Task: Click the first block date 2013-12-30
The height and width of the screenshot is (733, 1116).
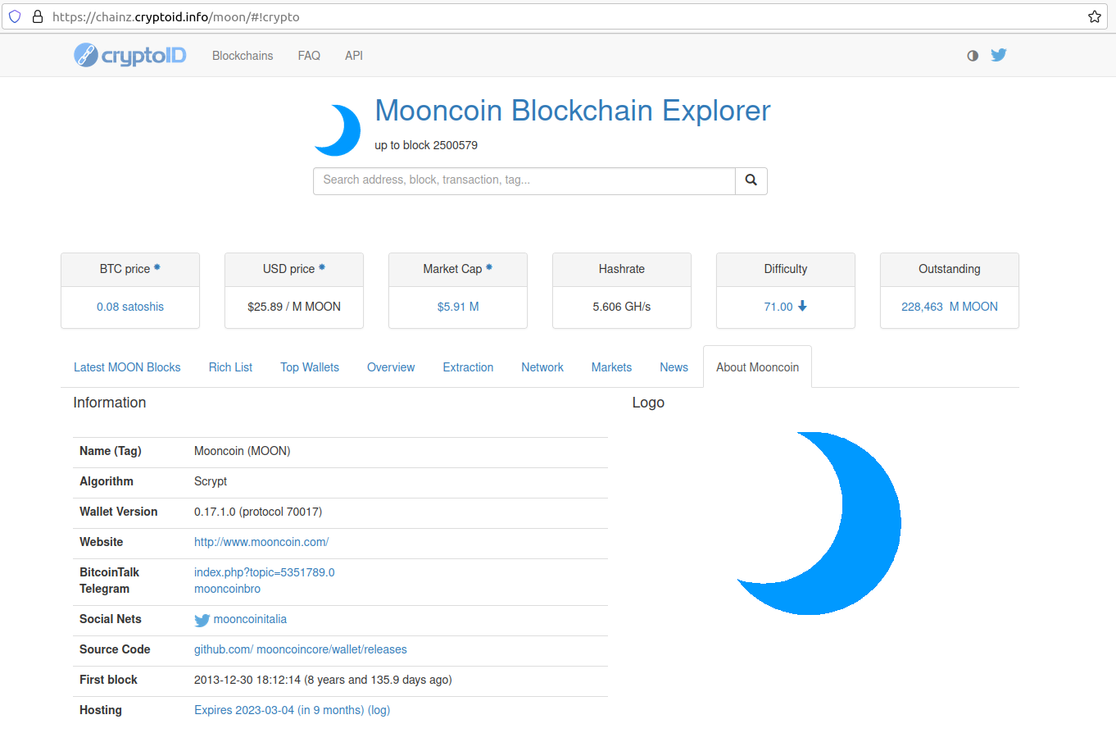Action: tap(323, 680)
